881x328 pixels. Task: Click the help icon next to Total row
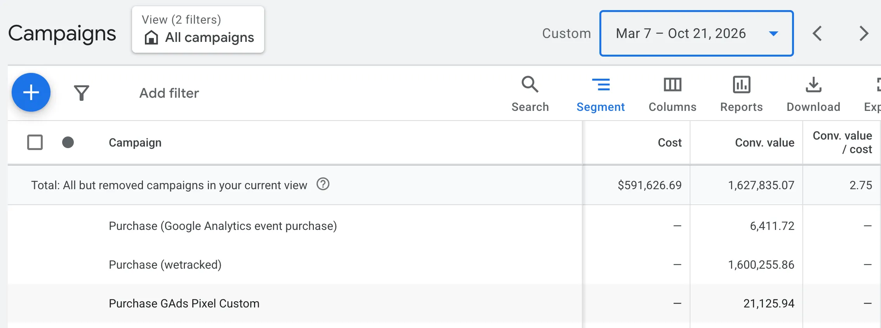(x=323, y=184)
